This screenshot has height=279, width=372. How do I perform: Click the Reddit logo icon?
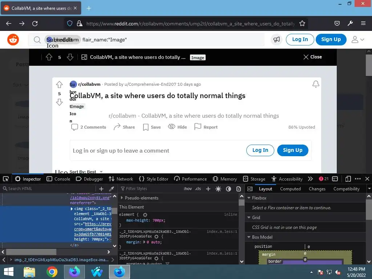pos(13,39)
